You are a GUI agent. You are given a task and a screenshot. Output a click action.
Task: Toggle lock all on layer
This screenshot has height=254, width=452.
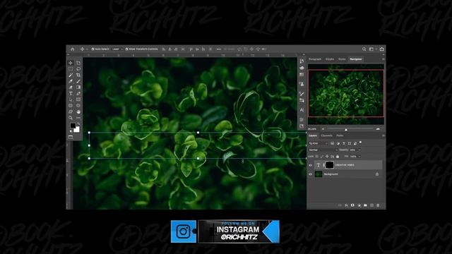[x=338, y=157]
